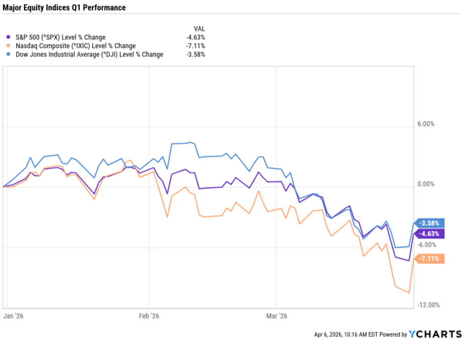Click the Mar '26 x-axis label
Viewport: 463px width, 339px height.
[276, 316]
